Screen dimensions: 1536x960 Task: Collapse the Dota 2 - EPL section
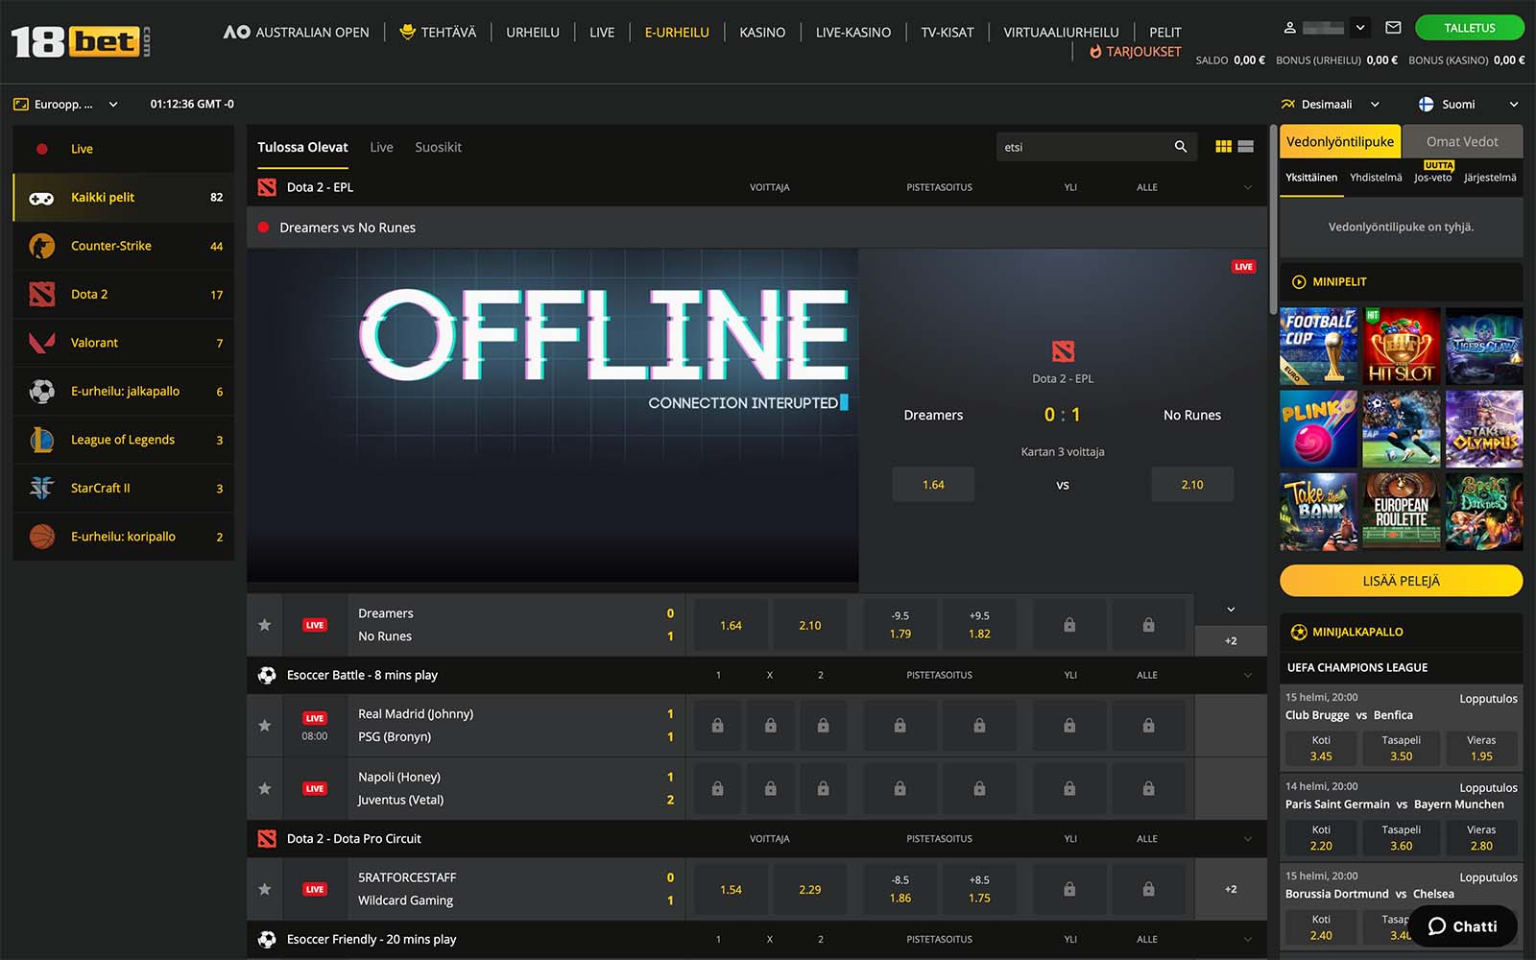click(1247, 187)
